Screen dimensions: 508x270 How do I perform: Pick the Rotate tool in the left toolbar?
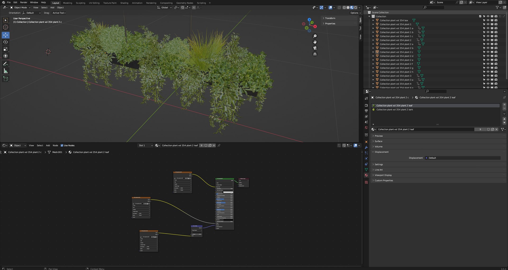coord(6,42)
